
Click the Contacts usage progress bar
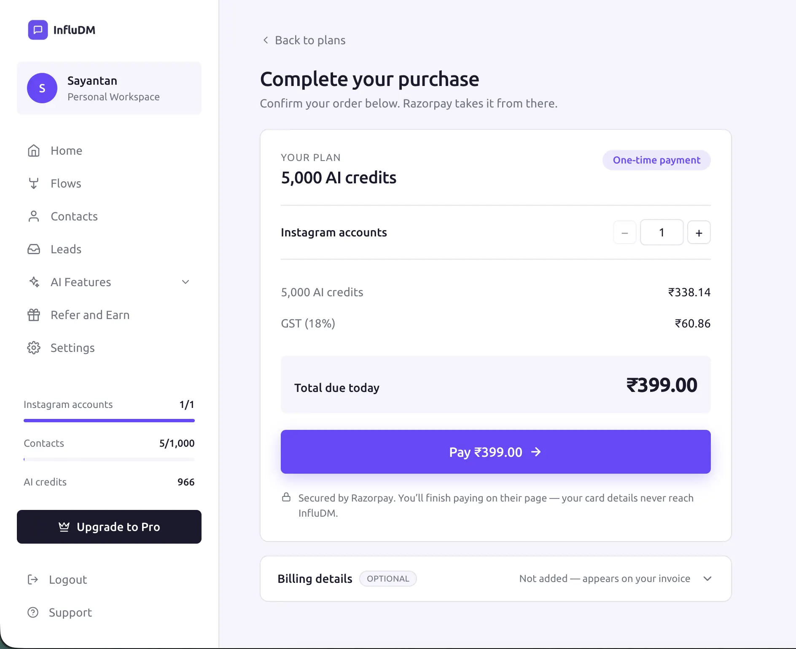point(109,459)
